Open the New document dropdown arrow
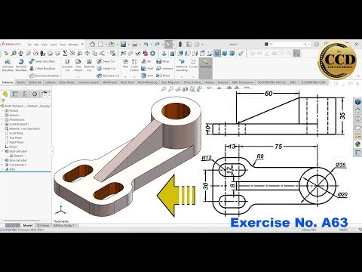Viewport: 362px width, 272px height. coord(106,45)
